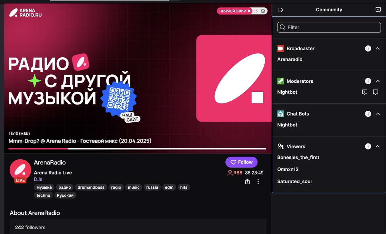386x234 pixels.
Task: Click the Mmm-Drop? track title in video
Action: [x=80, y=141]
